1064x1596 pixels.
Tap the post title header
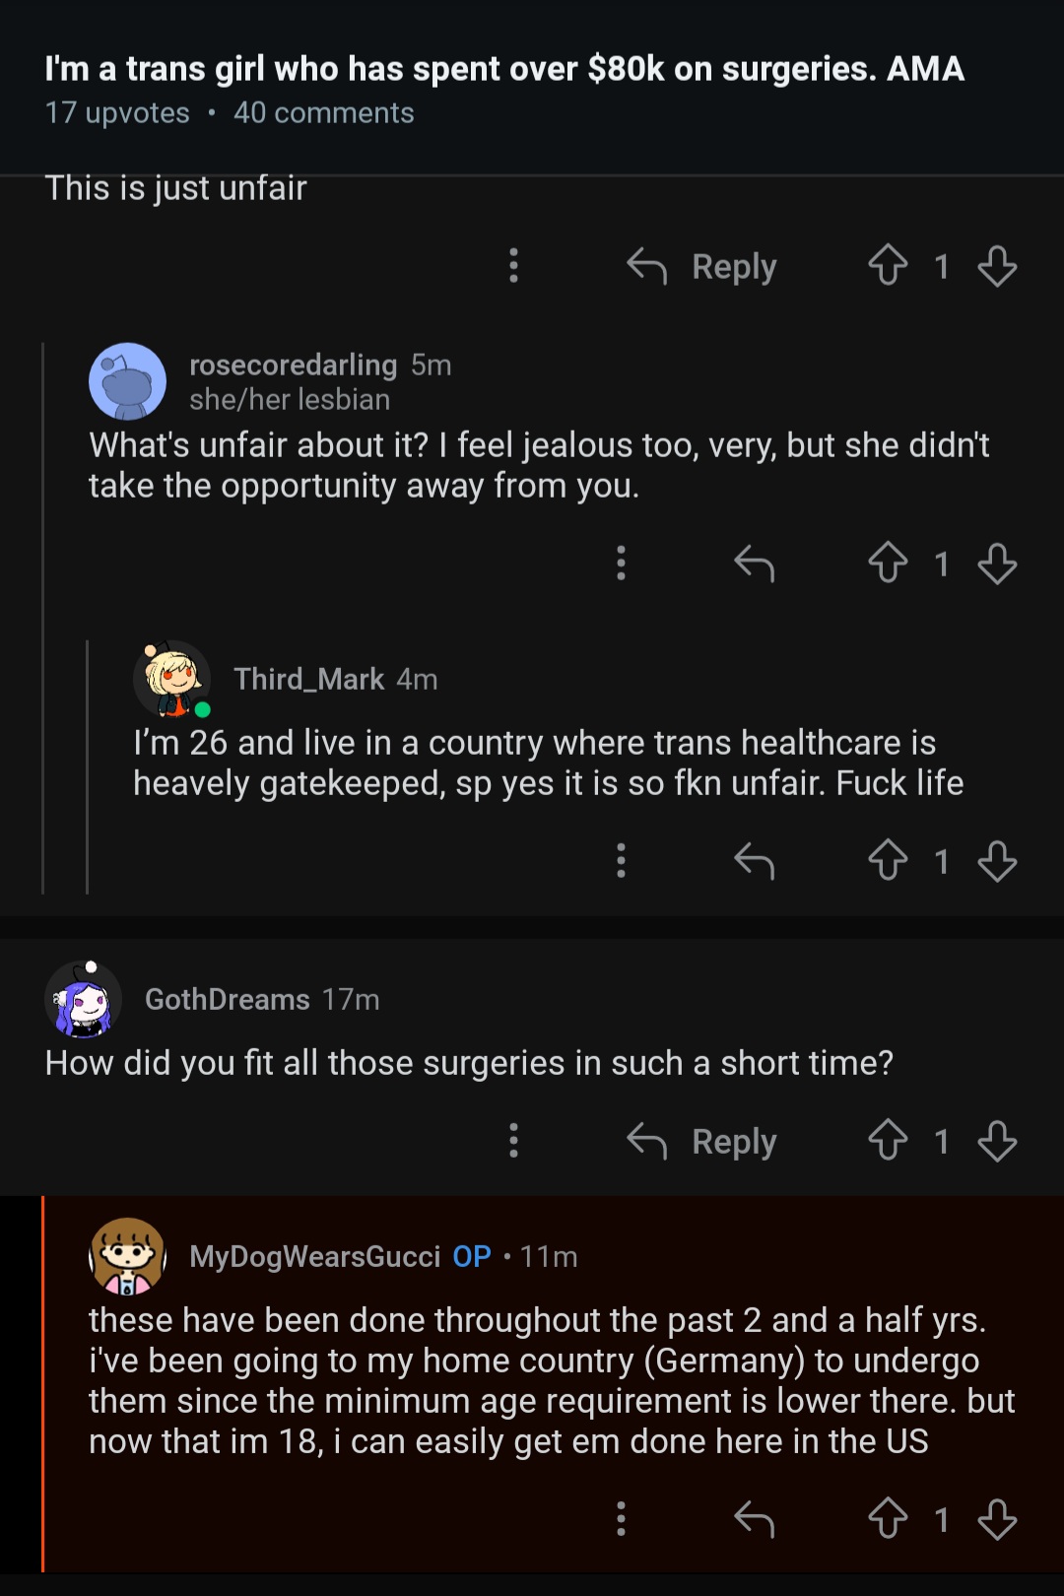pos(503,69)
